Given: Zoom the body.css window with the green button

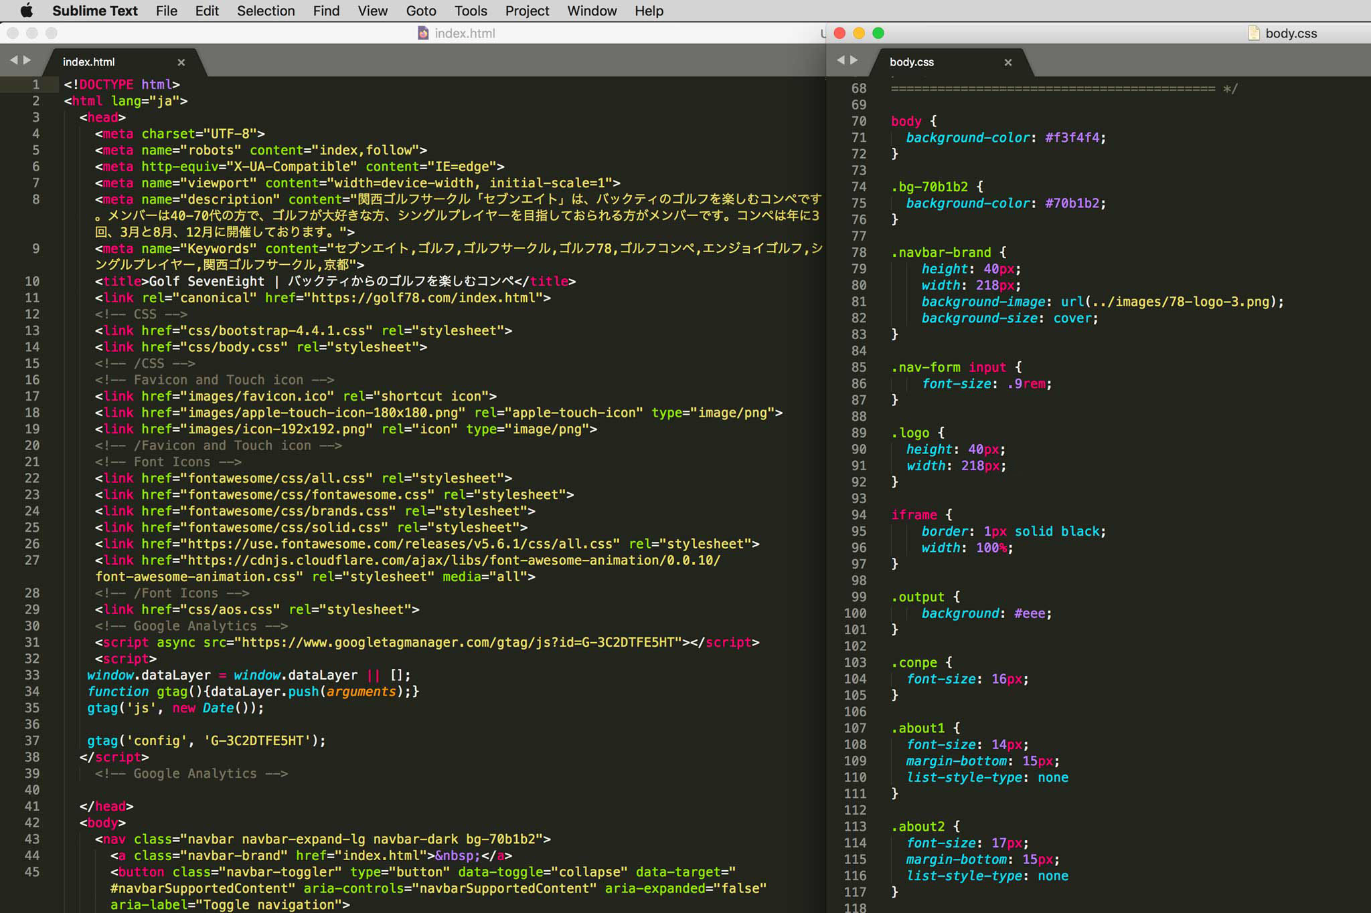Looking at the screenshot, I should (x=878, y=33).
